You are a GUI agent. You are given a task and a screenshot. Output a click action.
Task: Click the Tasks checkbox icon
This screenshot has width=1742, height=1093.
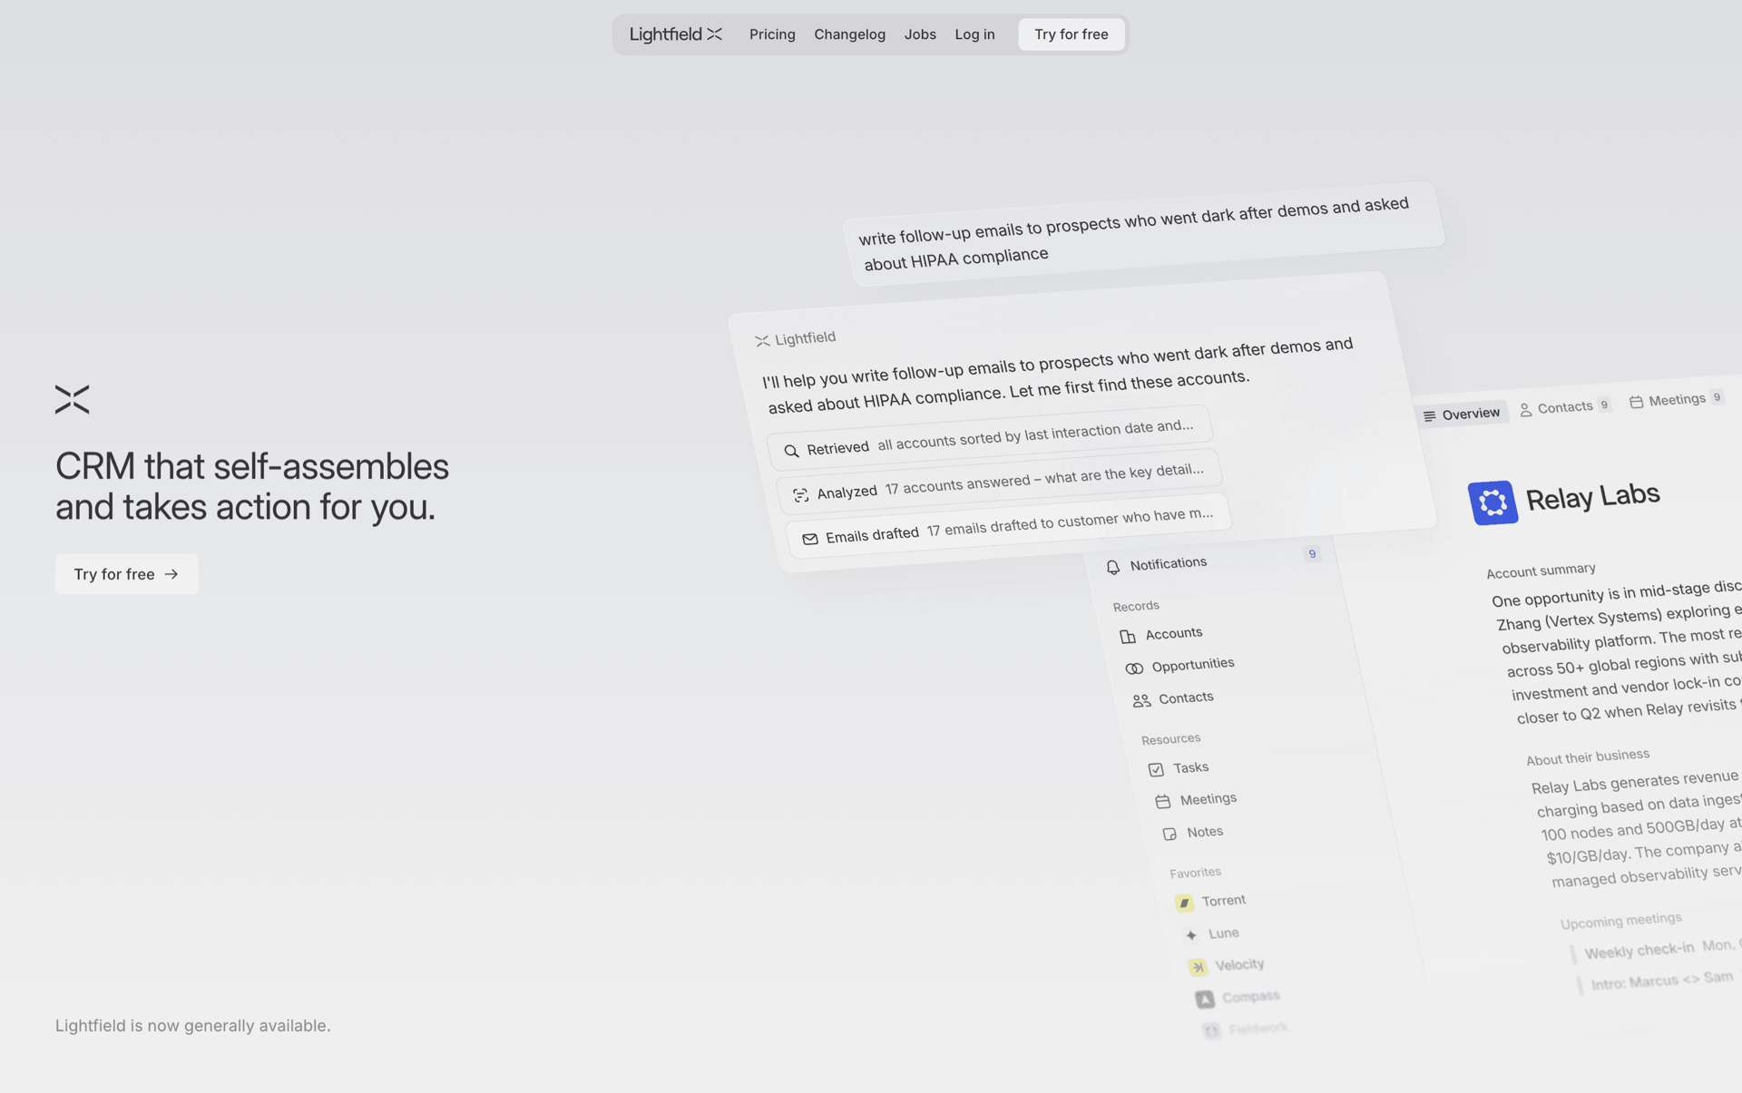pos(1156,770)
